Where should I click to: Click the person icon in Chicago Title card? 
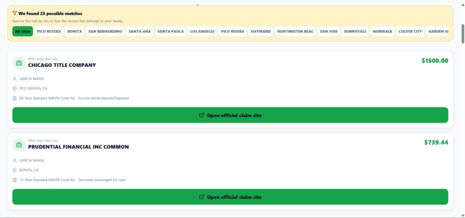(x=14, y=78)
